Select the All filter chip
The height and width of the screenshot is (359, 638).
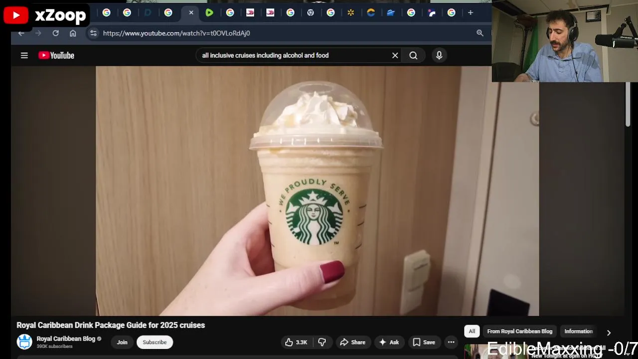[472, 331]
